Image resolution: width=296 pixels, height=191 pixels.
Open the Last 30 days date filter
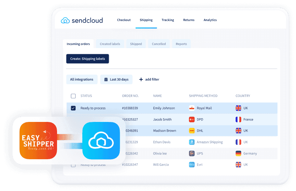click(116, 79)
